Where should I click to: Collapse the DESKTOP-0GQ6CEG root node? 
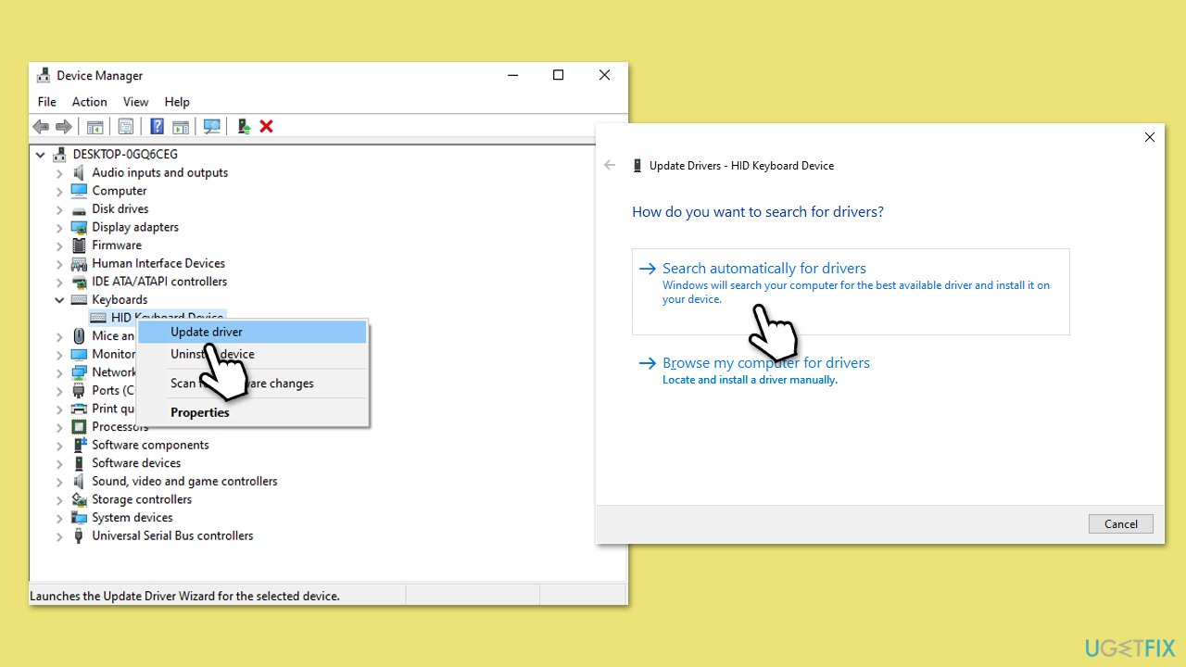[41, 155]
